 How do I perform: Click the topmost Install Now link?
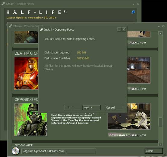[x=137, y=43]
